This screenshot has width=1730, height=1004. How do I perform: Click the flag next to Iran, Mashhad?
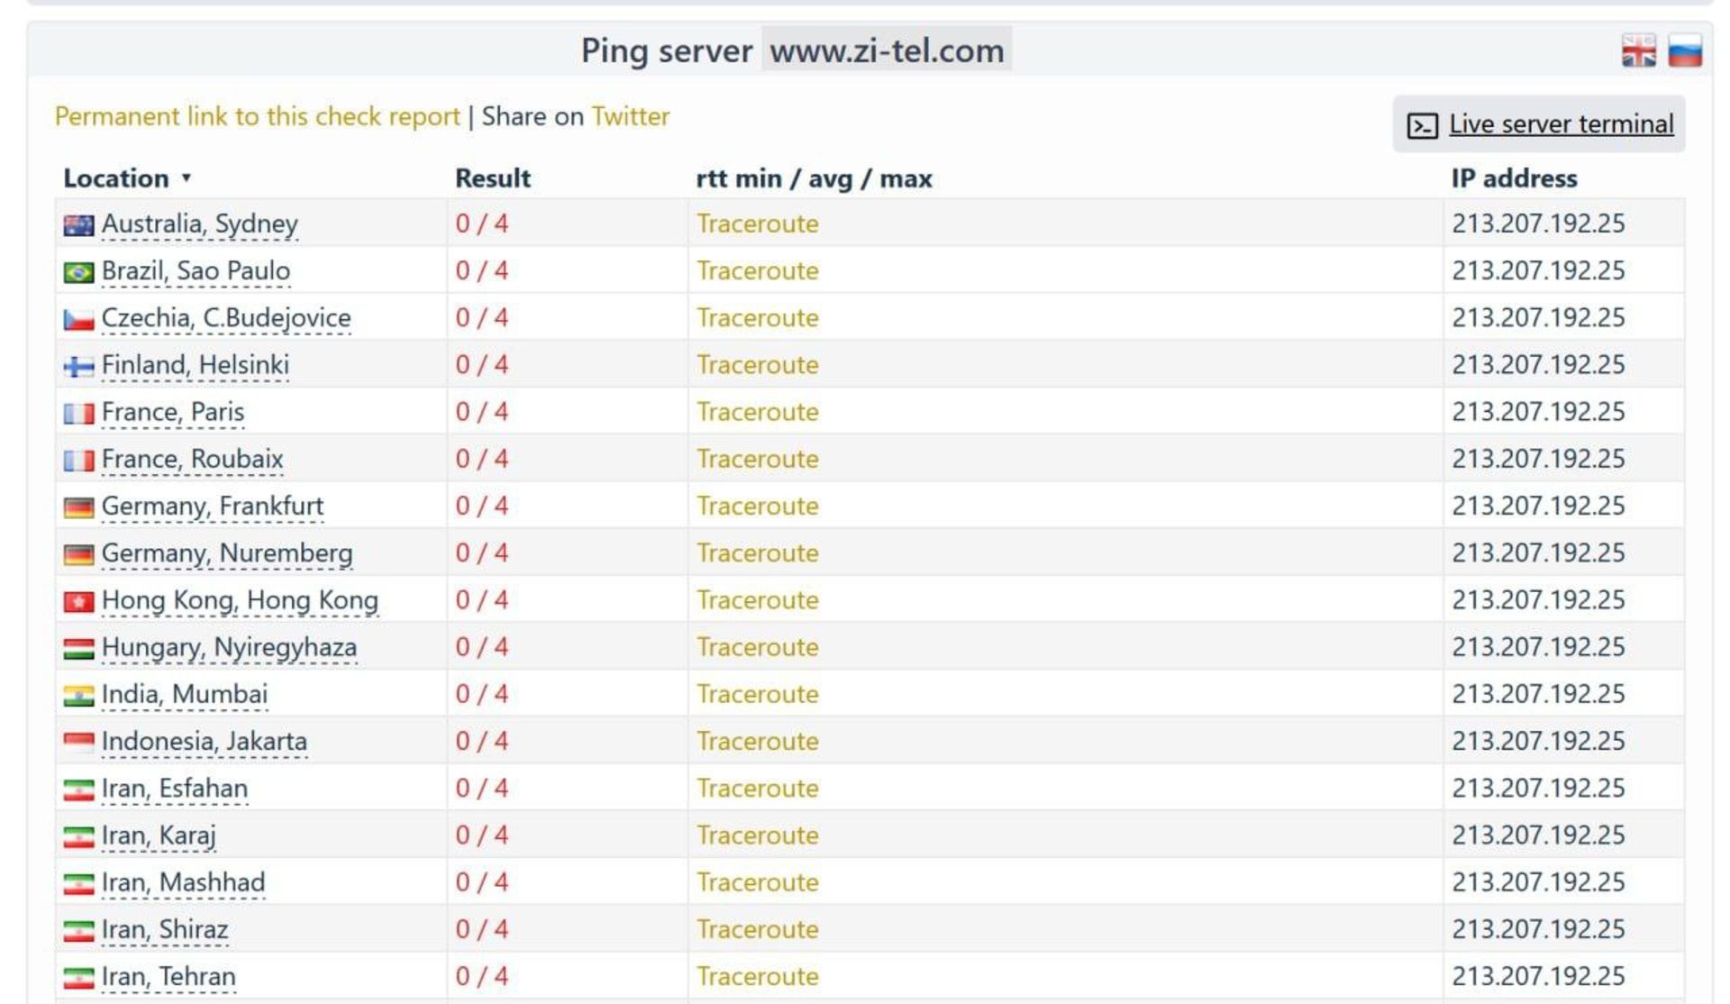[x=78, y=883]
